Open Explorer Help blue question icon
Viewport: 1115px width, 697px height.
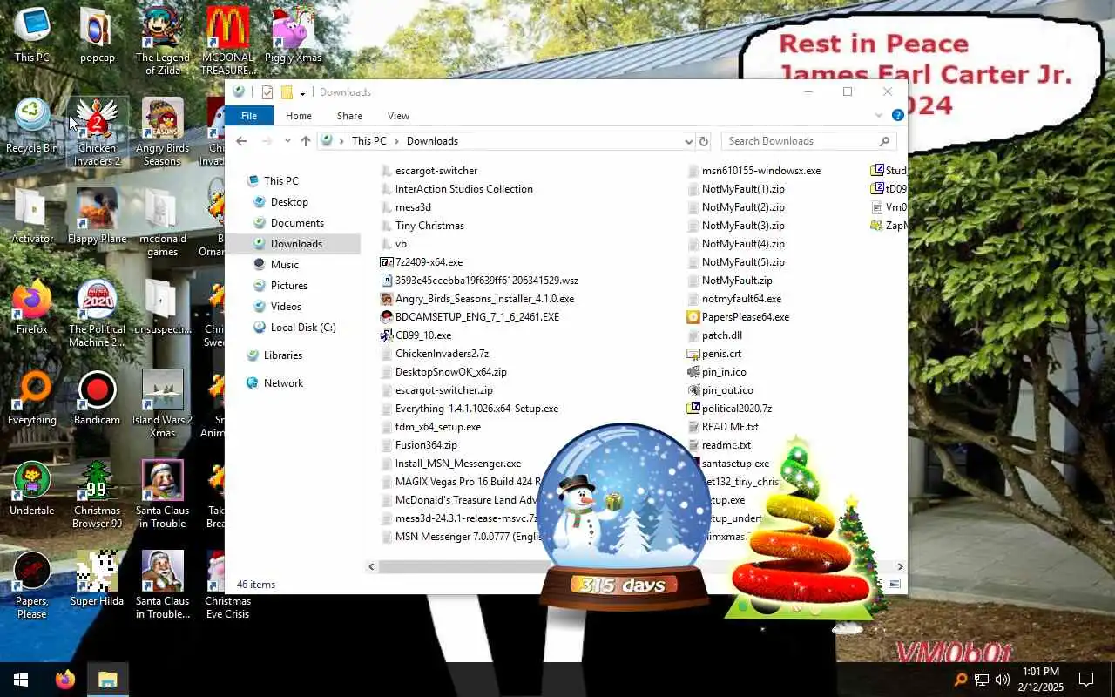tap(897, 115)
